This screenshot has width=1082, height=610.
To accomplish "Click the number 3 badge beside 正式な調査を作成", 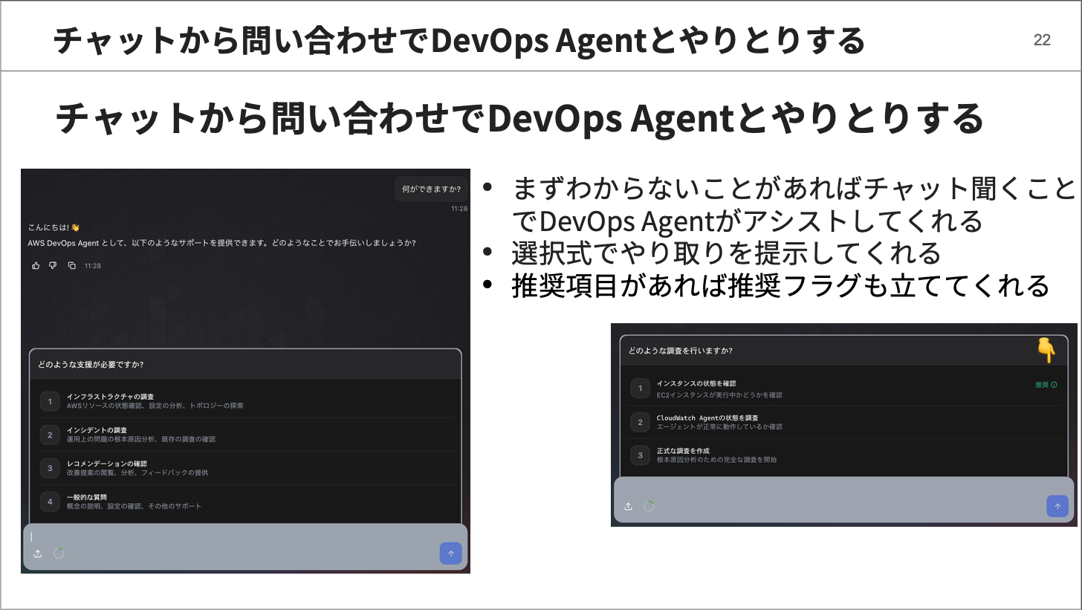I will [640, 455].
